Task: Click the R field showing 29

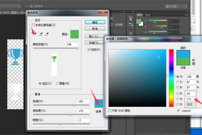Action: click(x=190, y=94)
